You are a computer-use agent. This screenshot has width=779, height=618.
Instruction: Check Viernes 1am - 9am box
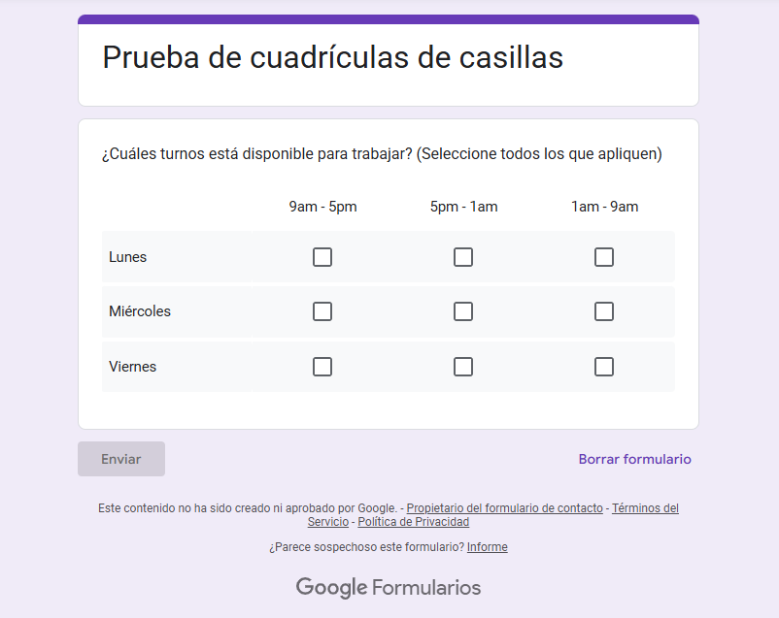604,367
